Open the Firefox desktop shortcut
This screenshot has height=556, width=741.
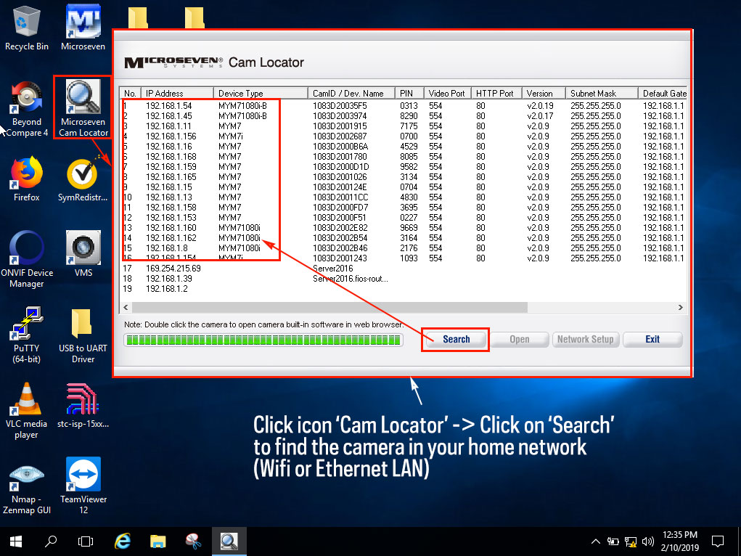coord(26,180)
